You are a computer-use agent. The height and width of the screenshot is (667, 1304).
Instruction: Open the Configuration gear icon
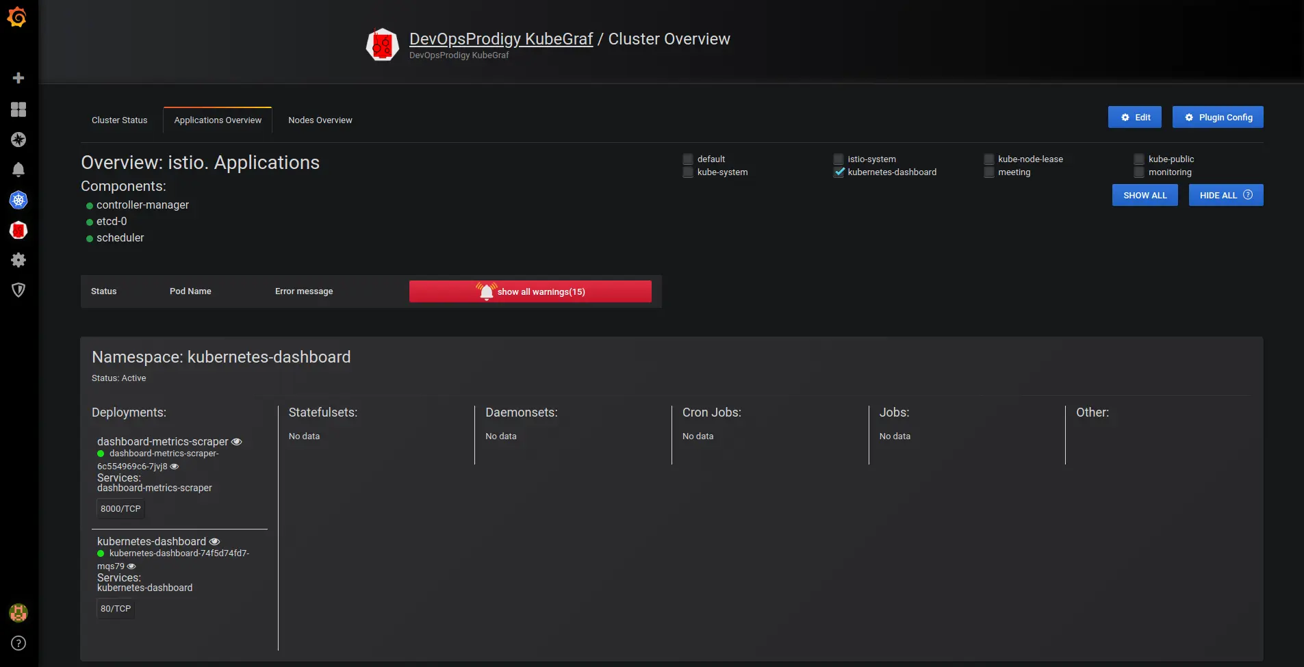18,260
